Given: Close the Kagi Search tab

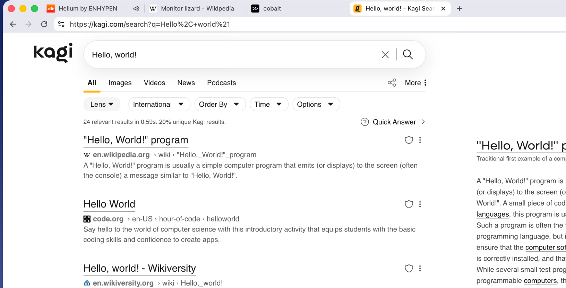Looking at the screenshot, I should [443, 9].
